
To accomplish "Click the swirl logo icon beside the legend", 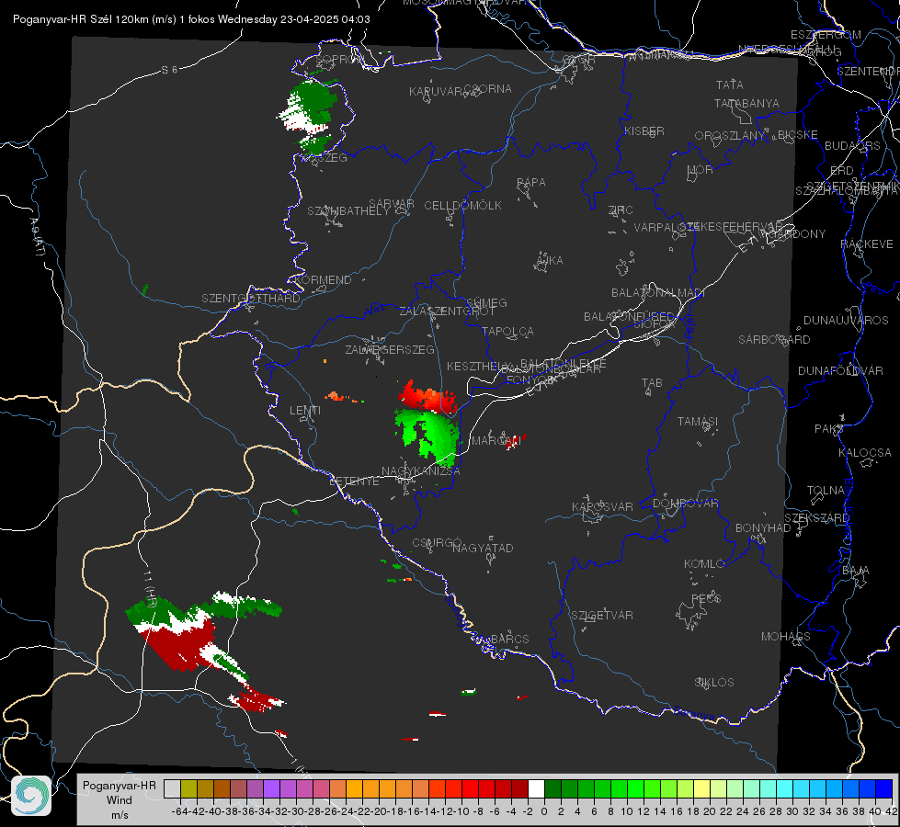I will tap(31, 796).
